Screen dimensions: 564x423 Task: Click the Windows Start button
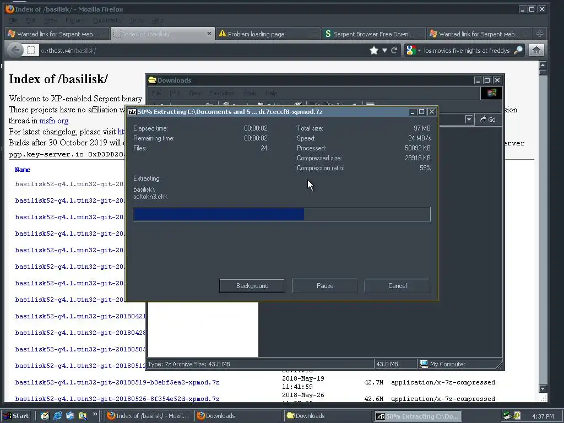(16, 416)
